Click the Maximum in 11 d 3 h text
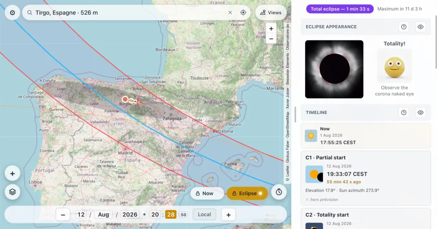Image resolution: width=437 pixels, height=229 pixels. [400, 9]
